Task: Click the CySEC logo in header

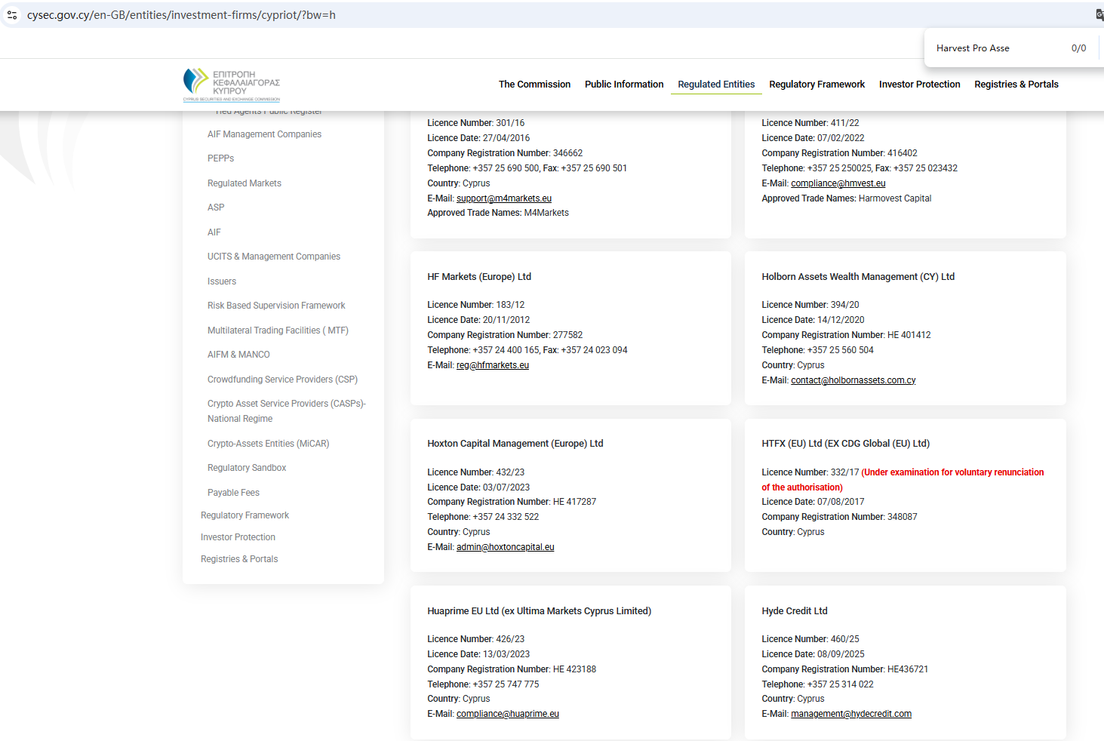Action: coord(232,85)
